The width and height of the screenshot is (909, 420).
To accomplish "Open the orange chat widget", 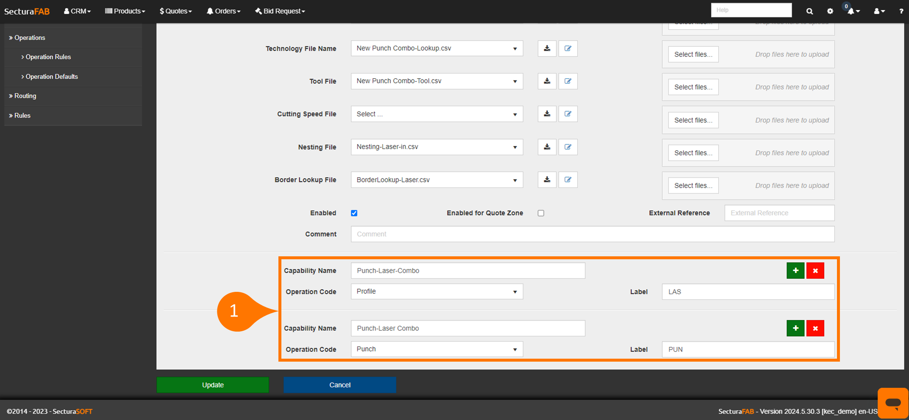I will pos(892,403).
